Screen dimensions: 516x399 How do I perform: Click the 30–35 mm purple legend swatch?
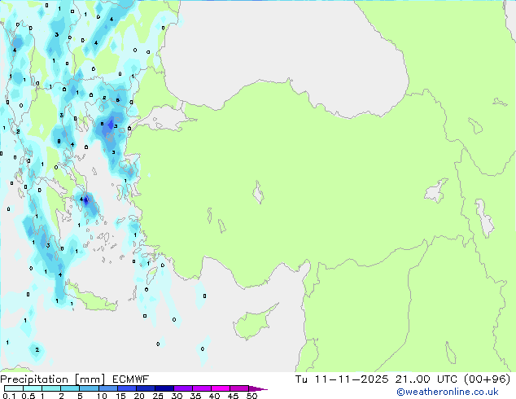click(x=182, y=388)
